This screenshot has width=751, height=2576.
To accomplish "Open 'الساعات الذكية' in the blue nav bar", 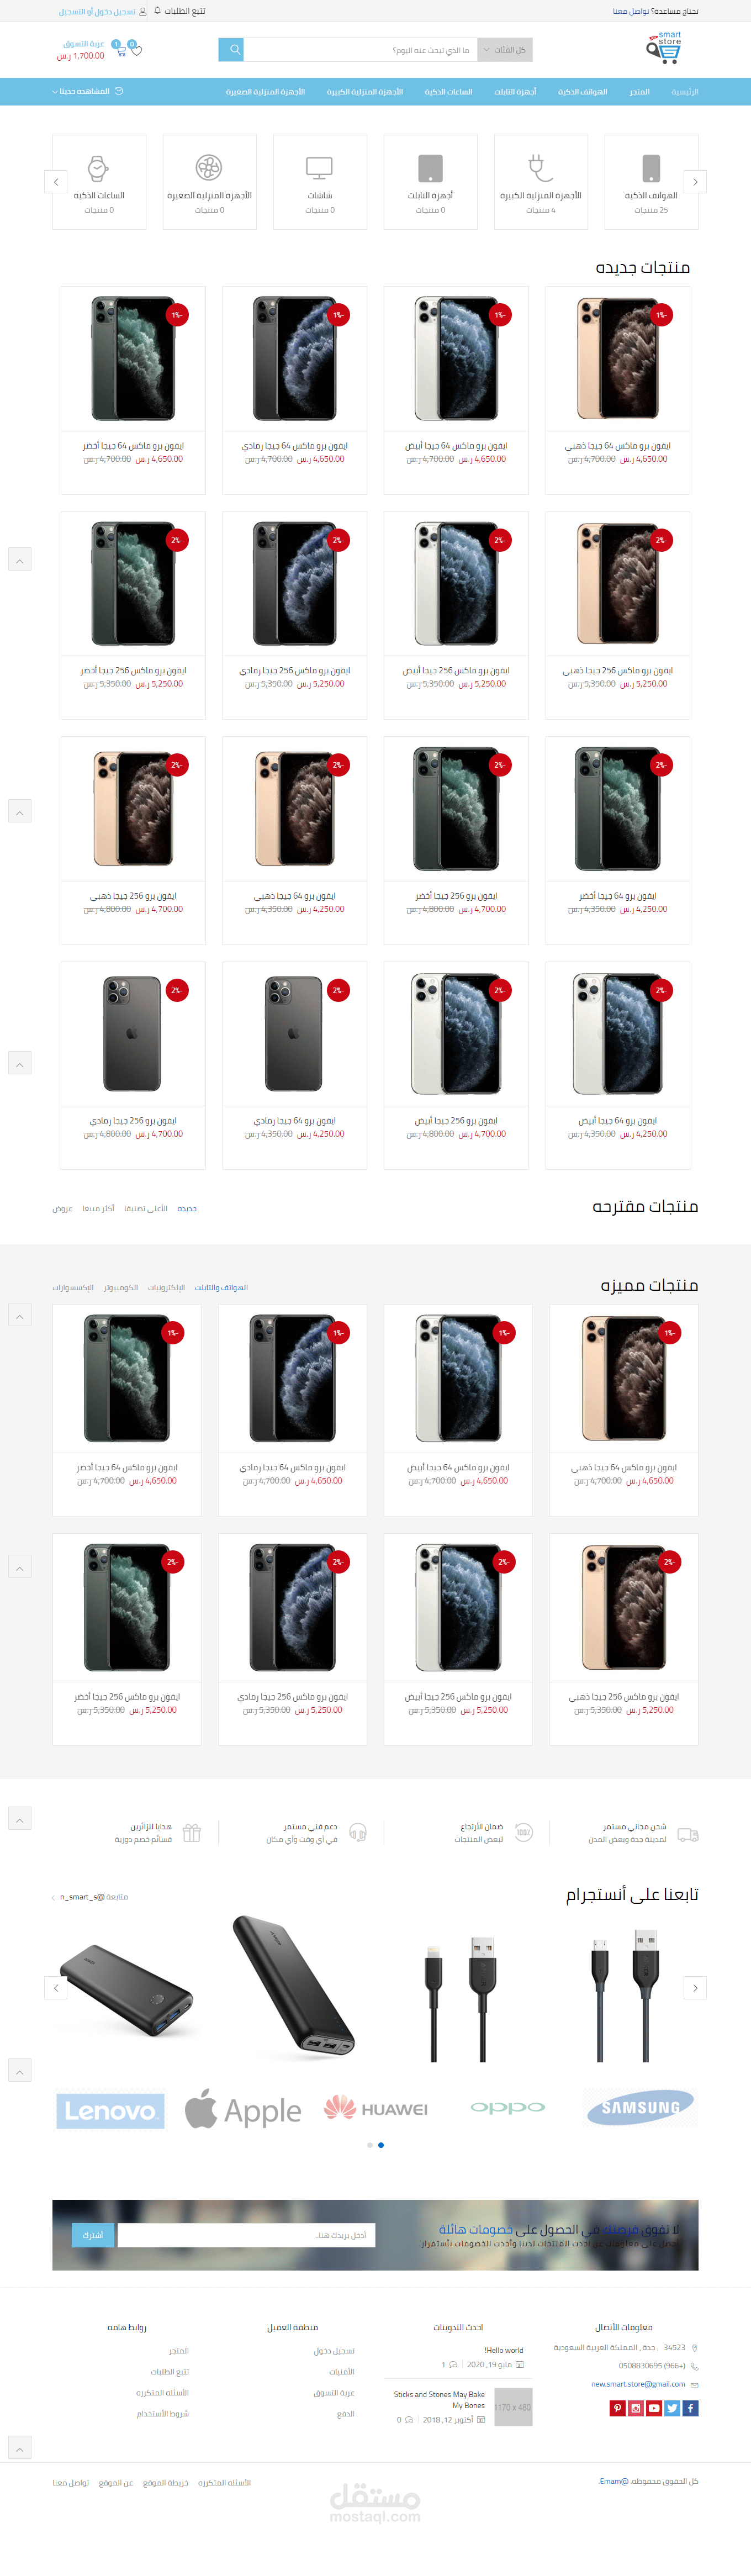I will pos(448,92).
